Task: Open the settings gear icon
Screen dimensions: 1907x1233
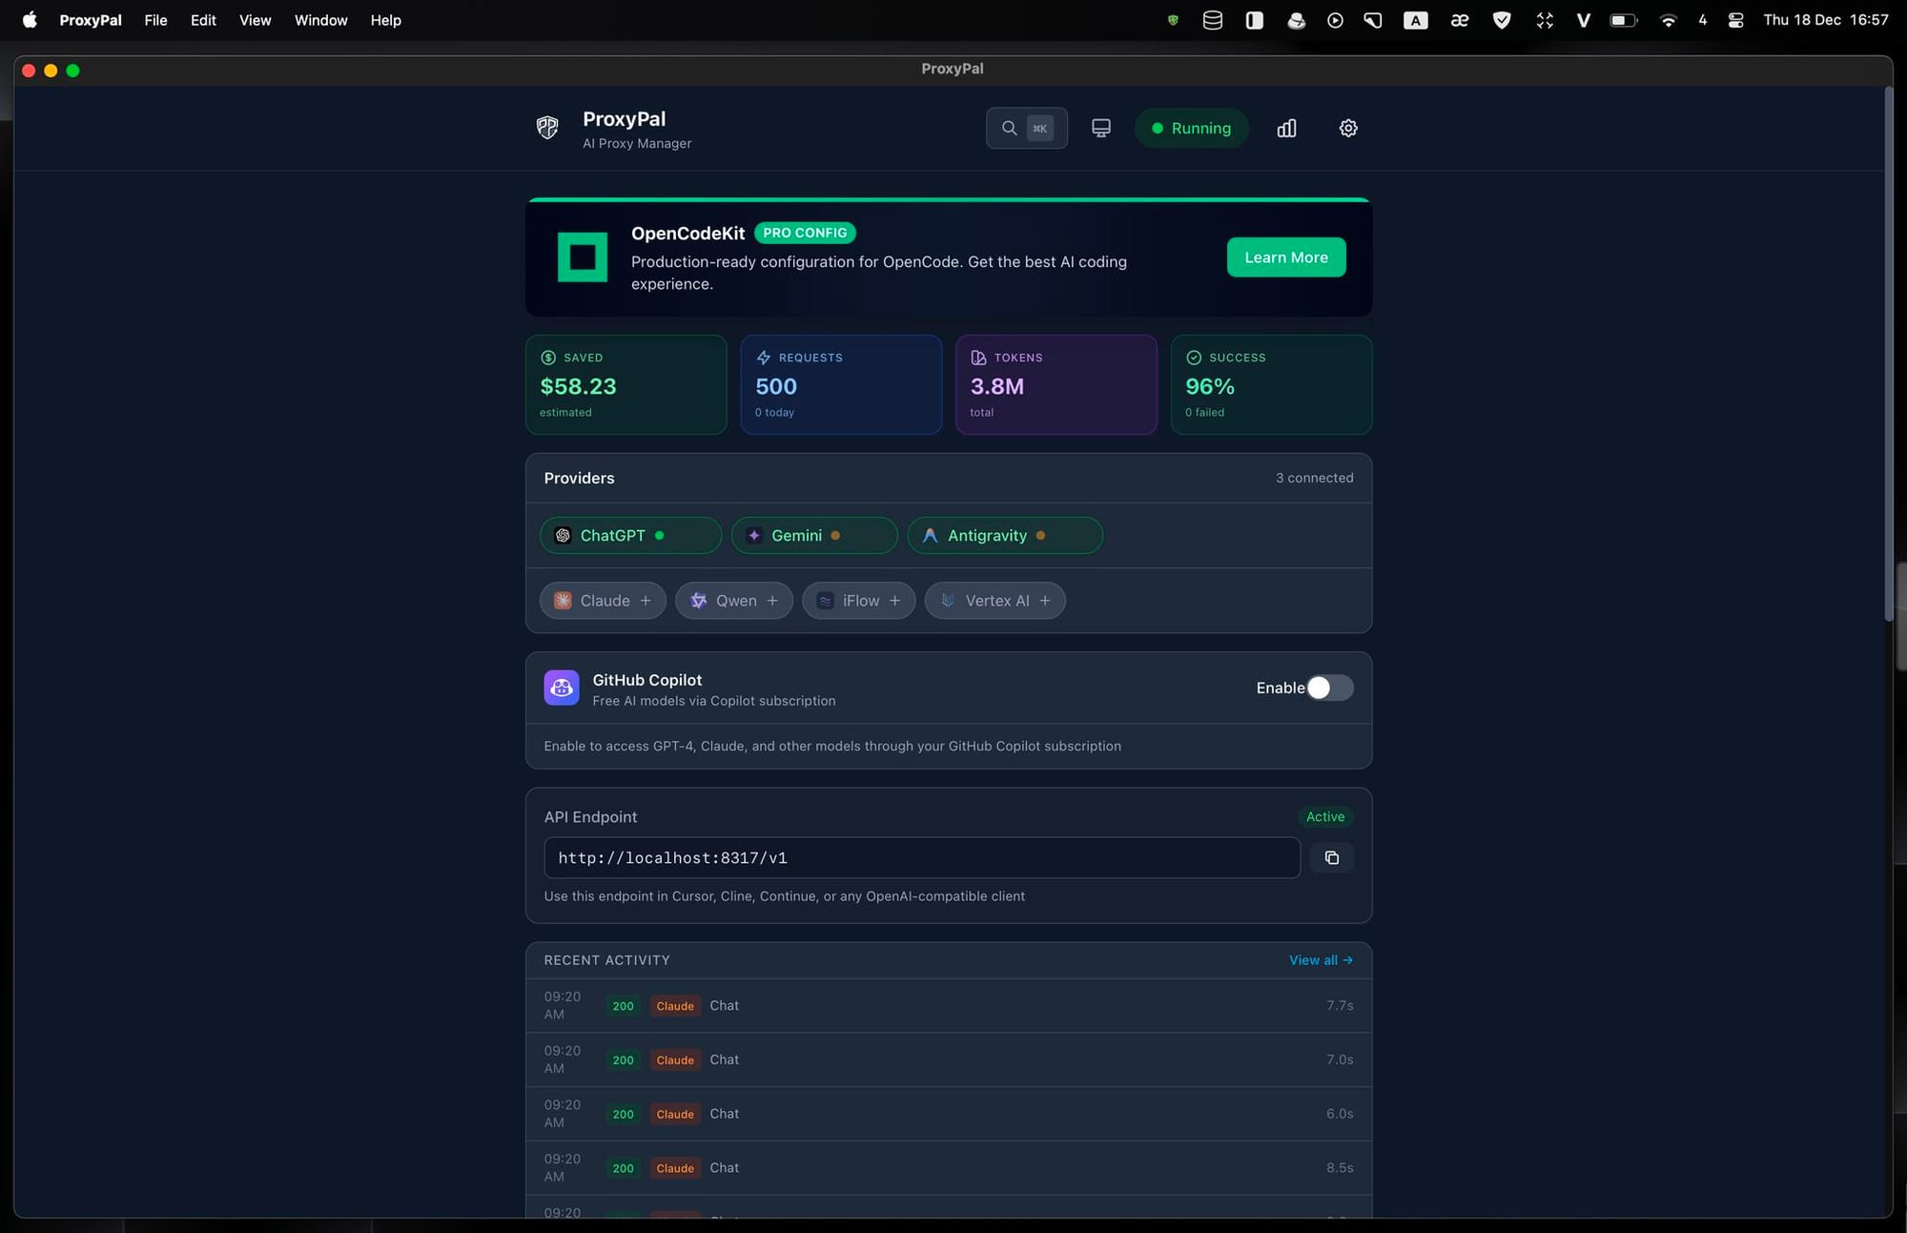Action: click(x=1347, y=128)
